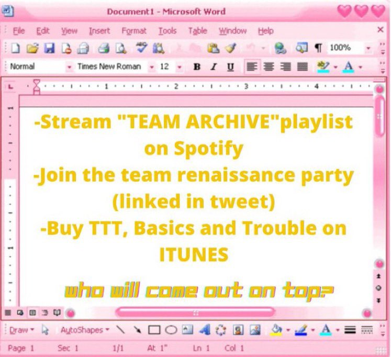Image resolution: width=391 pixels, height=357 pixels.
Task: Toggle Italic formatting
Action: point(214,67)
